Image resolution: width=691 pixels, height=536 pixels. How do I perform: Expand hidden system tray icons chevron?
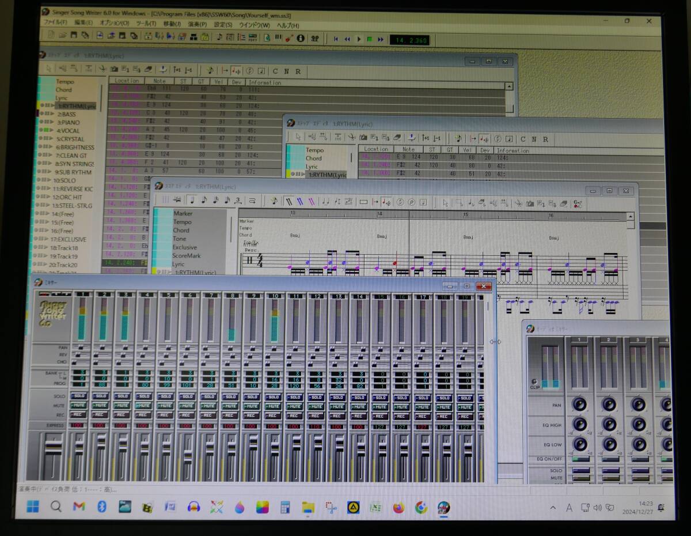click(x=553, y=508)
